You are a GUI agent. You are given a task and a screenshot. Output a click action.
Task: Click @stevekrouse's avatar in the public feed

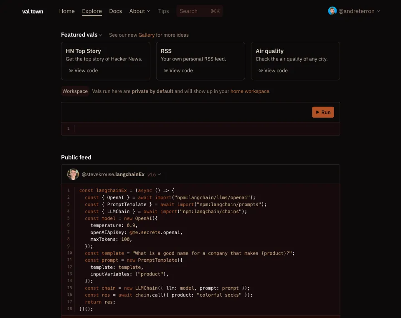[x=73, y=174]
